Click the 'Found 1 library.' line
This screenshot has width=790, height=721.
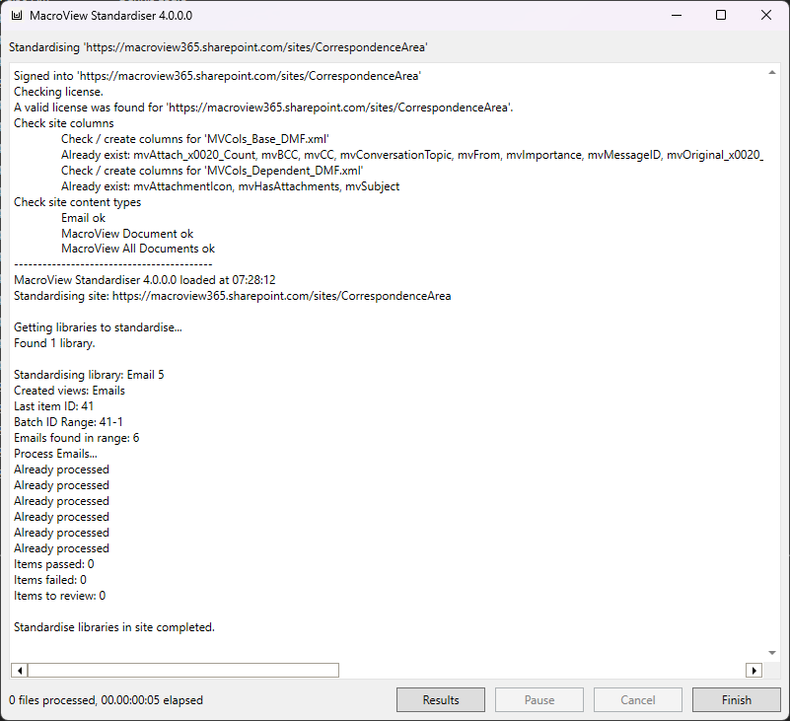tap(54, 343)
